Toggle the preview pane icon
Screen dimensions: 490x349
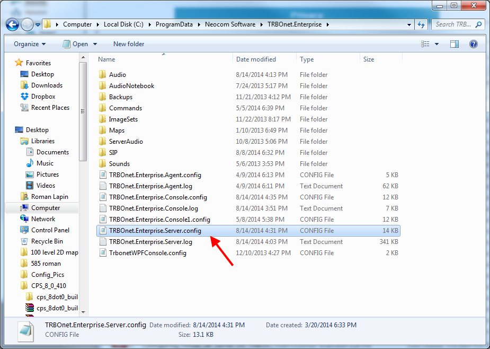coord(455,44)
